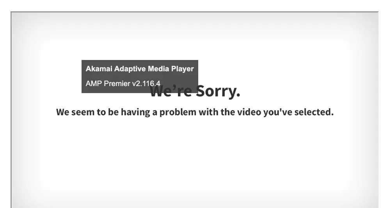This screenshot has width=391, height=208.
Task: Select the Akamai Adaptive Media Player menu entry
Action: click(x=140, y=69)
